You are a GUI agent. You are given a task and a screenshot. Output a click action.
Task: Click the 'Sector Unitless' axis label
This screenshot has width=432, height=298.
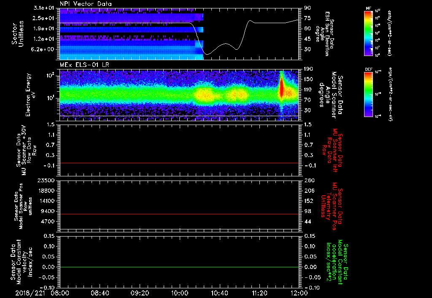click(x=18, y=34)
